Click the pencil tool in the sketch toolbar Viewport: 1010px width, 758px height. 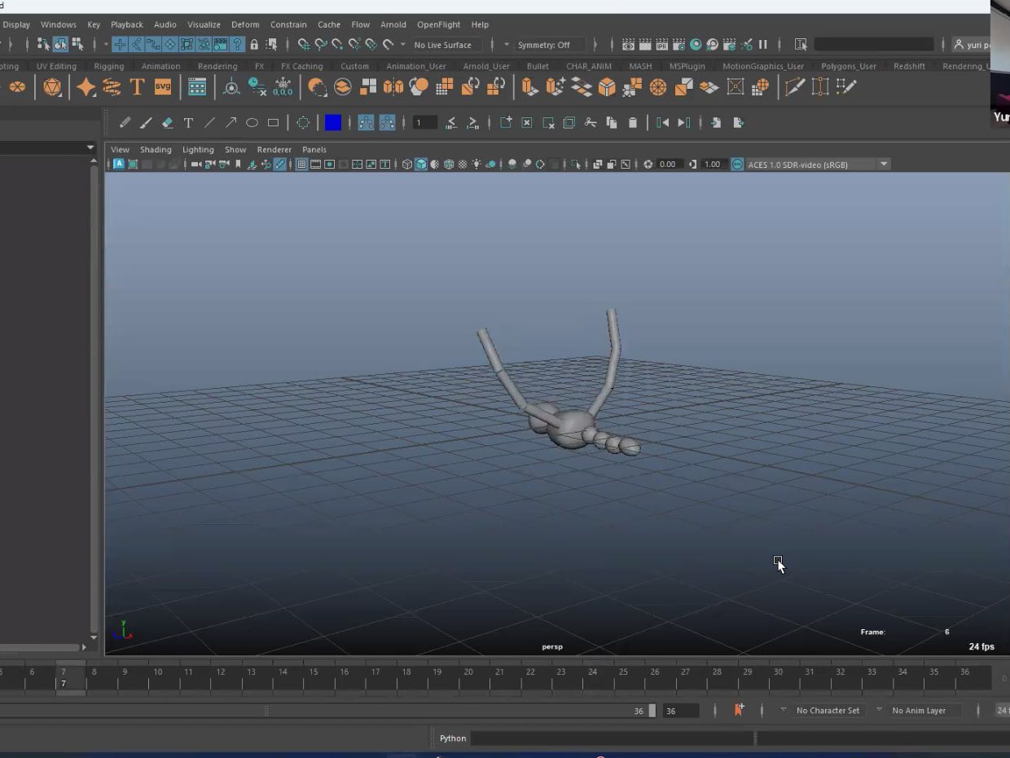(x=125, y=123)
